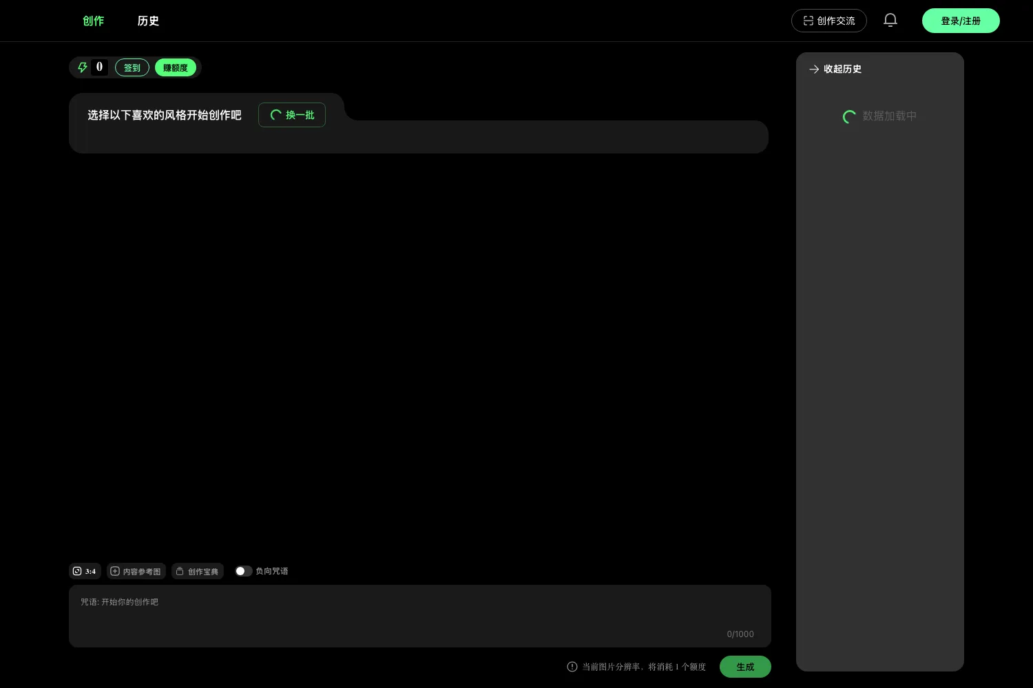Click the 登录/注册 button

pyautogui.click(x=961, y=21)
